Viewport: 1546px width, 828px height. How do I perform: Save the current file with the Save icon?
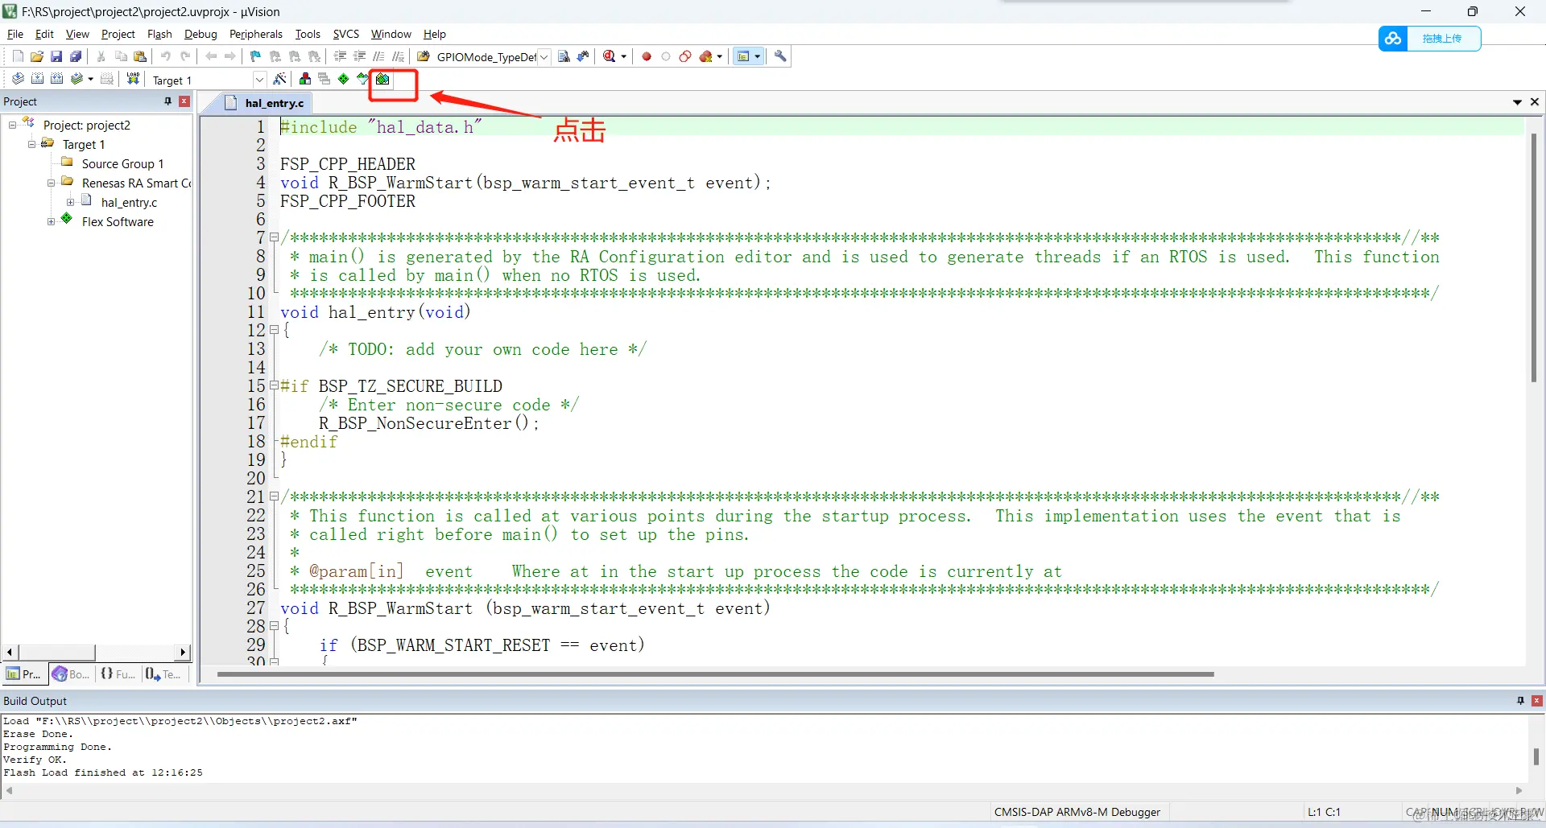pos(56,56)
